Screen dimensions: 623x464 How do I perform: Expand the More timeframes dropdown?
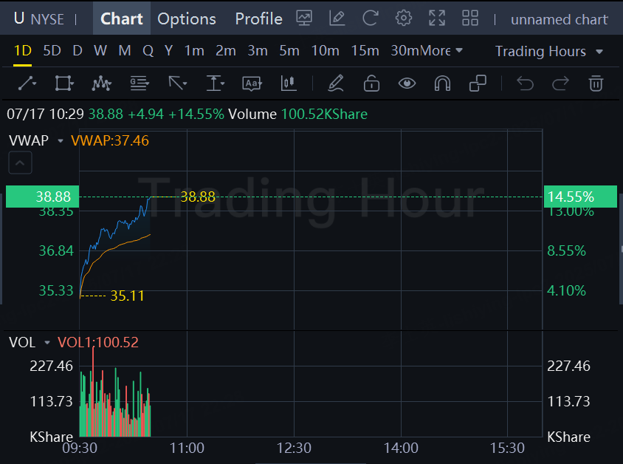tap(441, 51)
